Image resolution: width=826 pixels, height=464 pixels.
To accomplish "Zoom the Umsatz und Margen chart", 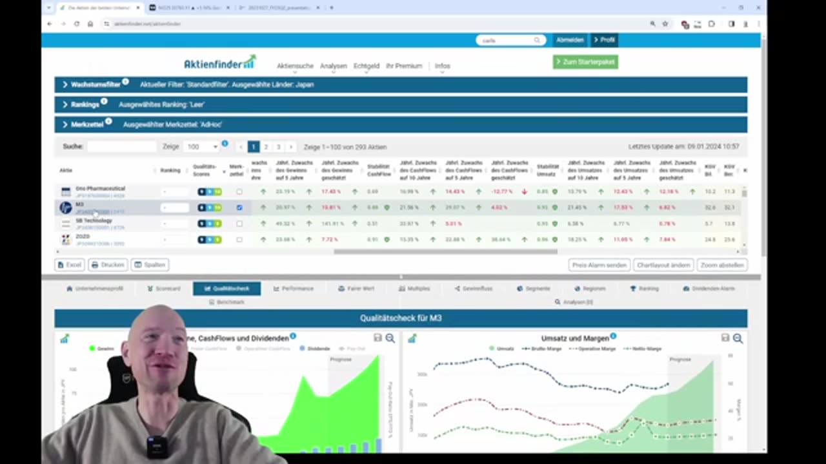I will [738, 338].
